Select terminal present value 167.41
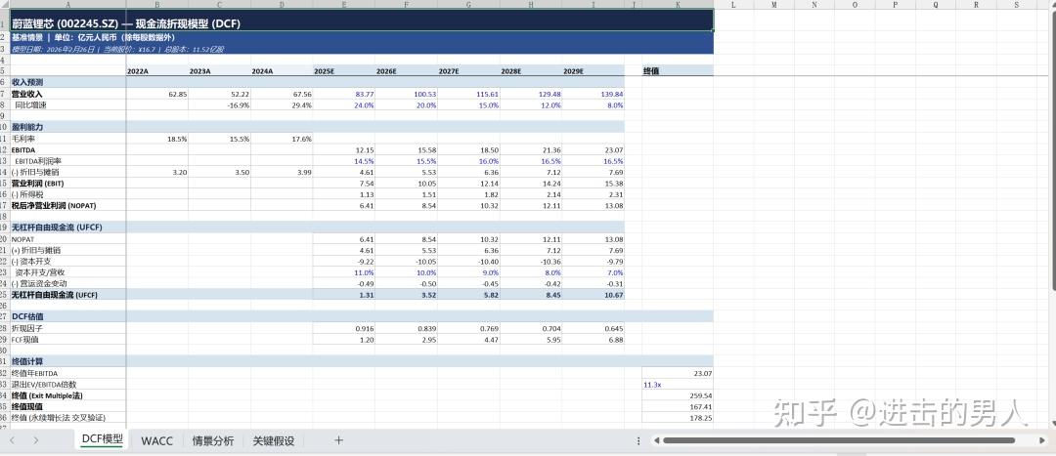The width and height of the screenshot is (1056, 456). (x=678, y=406)
